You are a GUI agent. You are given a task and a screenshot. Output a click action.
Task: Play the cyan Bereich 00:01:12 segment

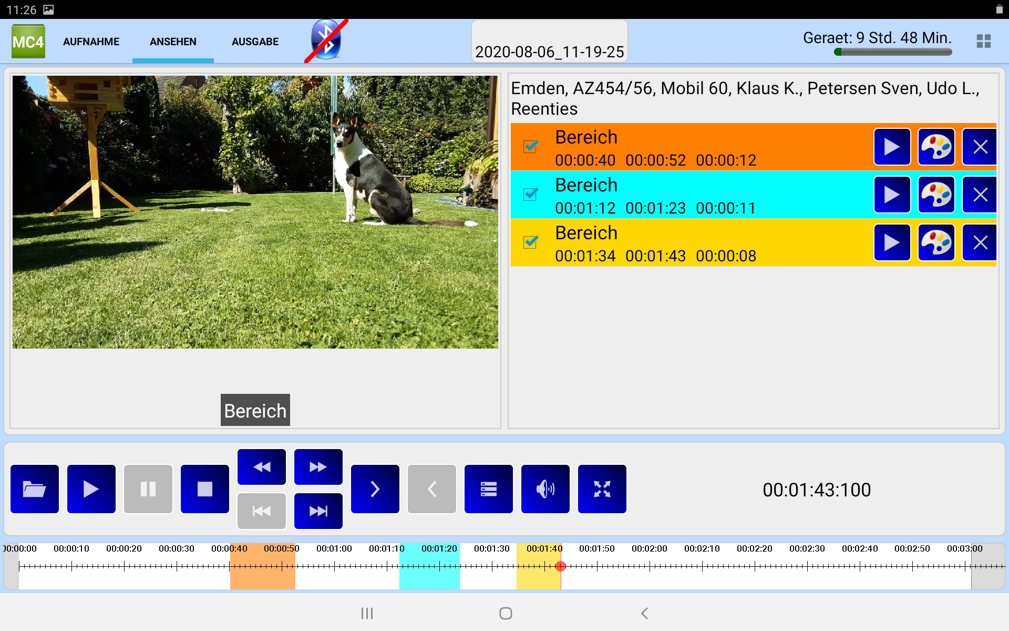(892, 195)
